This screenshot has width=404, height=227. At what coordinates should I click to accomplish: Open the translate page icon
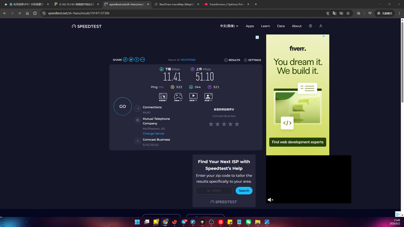pos(334,13)
